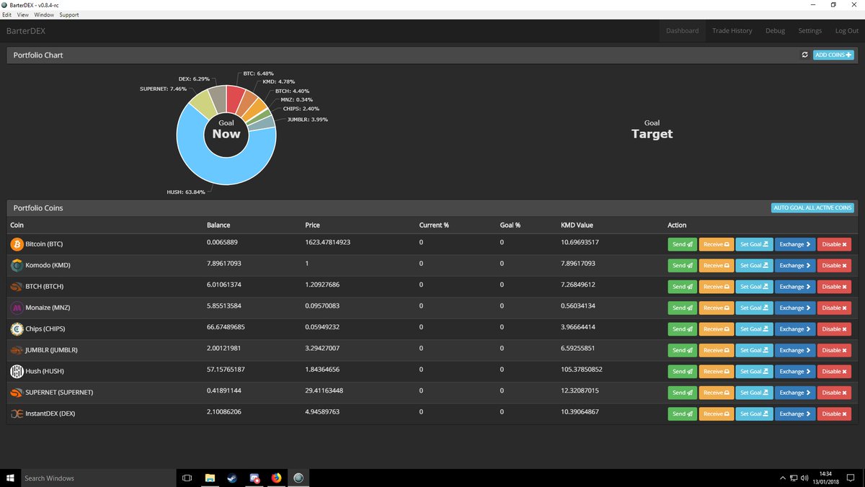Click the Chips coin logo

[17, 329]
